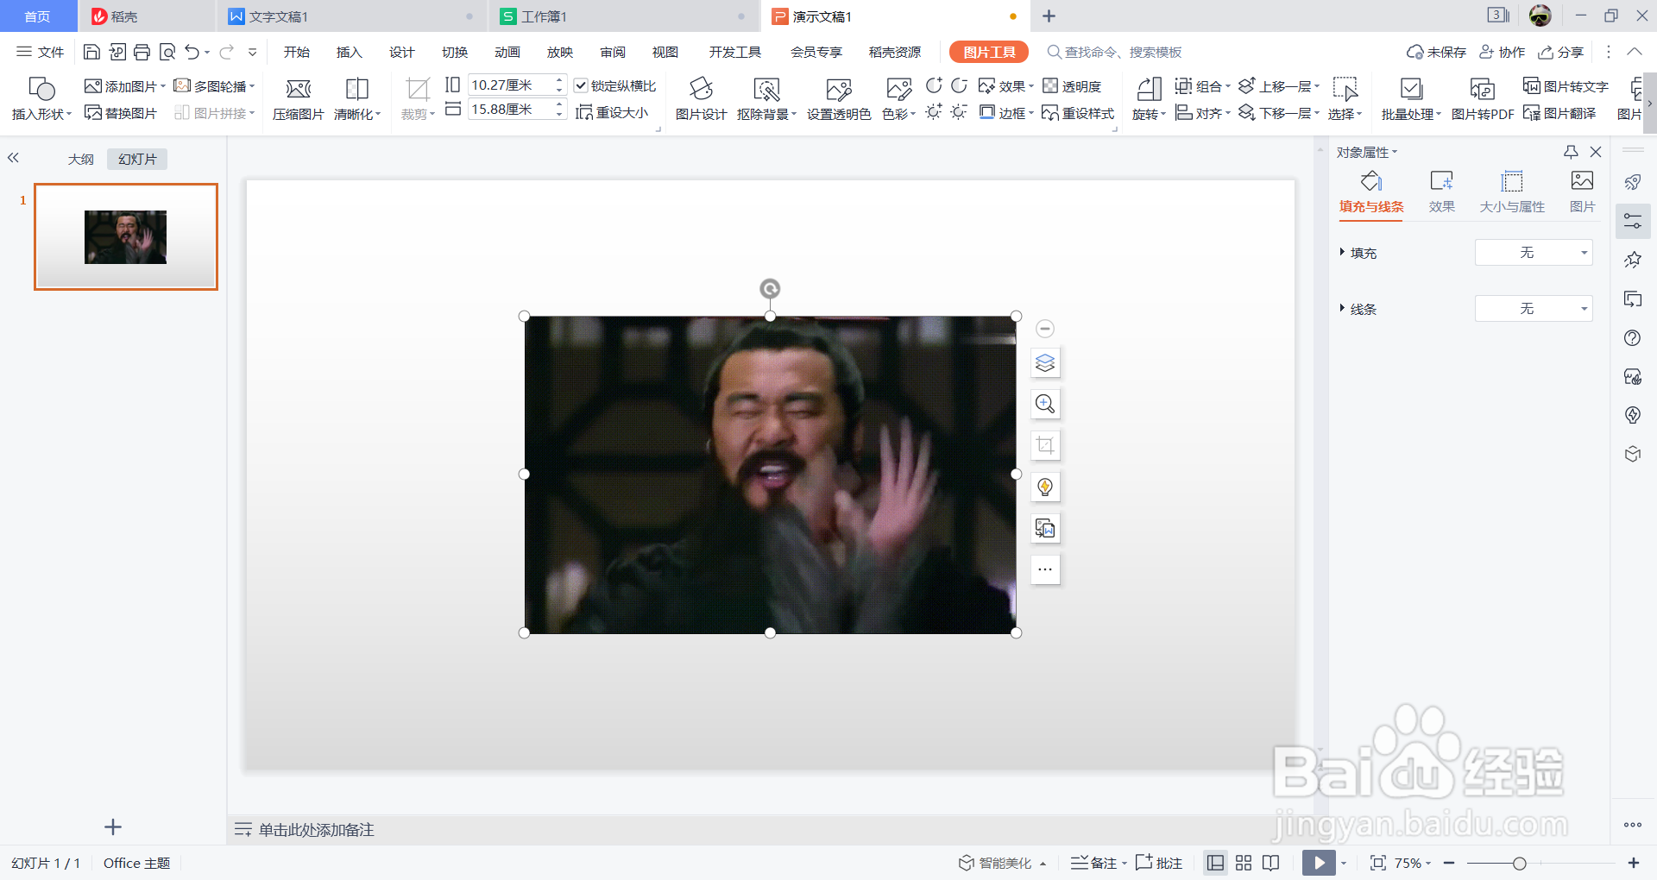
Task: Open Color (色彩) dropdown
Action: point(899,98)
